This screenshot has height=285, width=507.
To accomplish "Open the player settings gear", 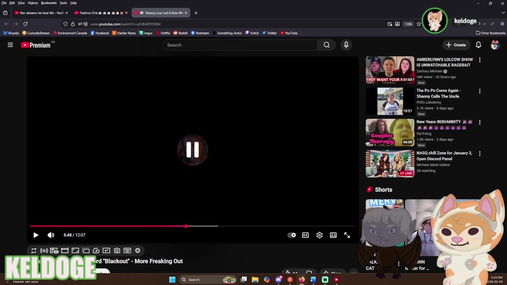I will click(320, 235).
